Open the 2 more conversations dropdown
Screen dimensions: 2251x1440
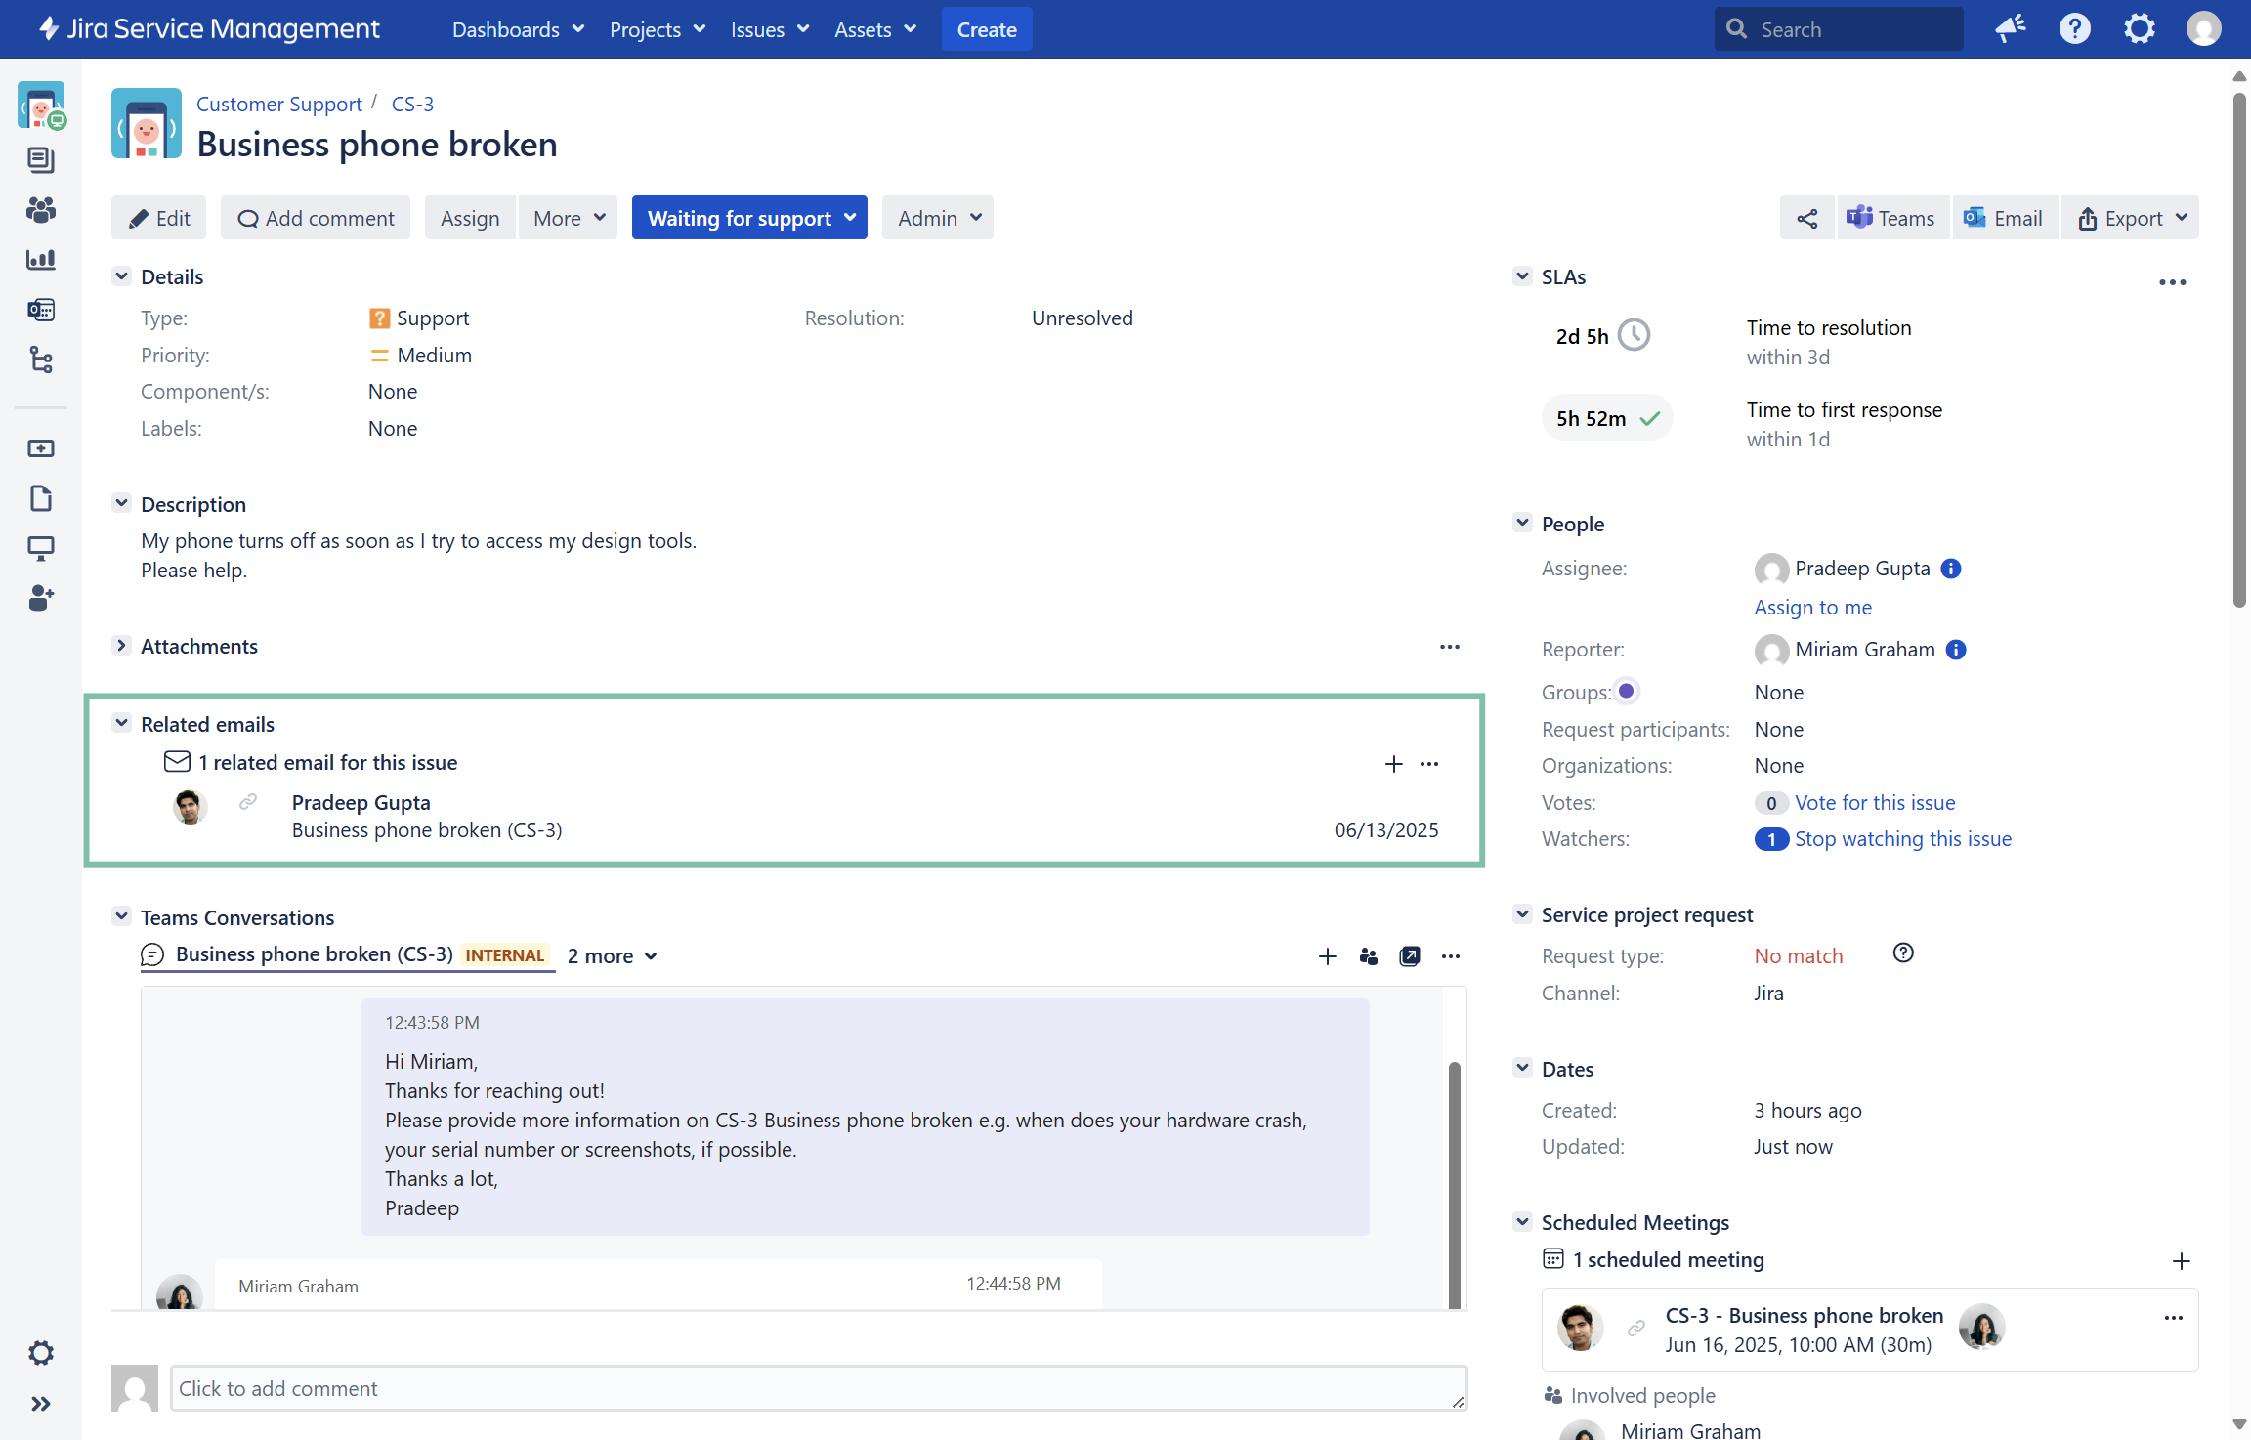point(612,956)
